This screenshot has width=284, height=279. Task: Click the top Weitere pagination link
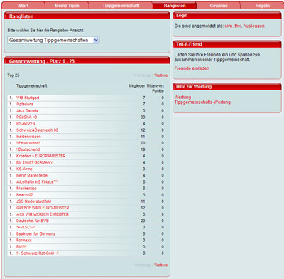click(x=160, y=75)
